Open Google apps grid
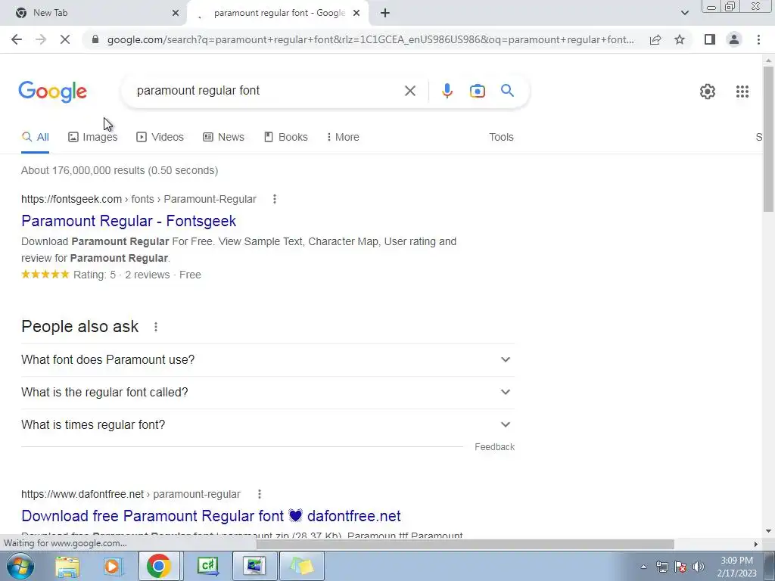The width and height of the screenshot is (775, 581). 742,92
